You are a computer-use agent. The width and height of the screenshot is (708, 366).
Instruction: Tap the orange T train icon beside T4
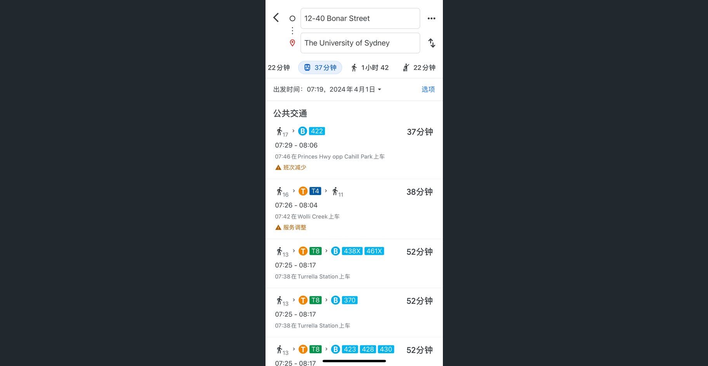pyautogui.click(x=303, y=191)
